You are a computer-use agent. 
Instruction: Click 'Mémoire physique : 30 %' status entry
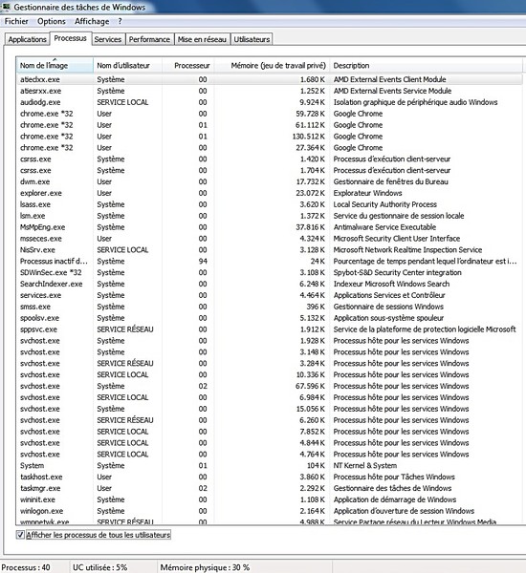pyautogui.click(x=205, y=567)
